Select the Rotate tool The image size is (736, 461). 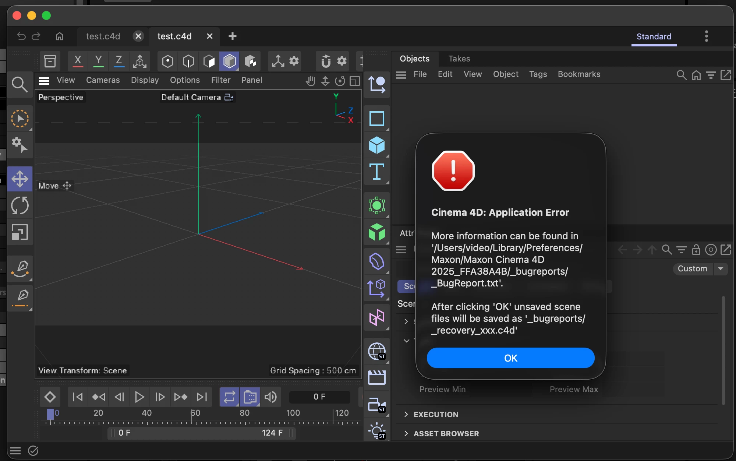pos(20,205)
